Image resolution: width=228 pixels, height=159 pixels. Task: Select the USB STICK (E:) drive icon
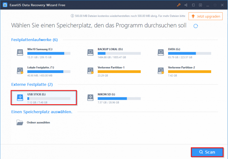click(20, 98)
